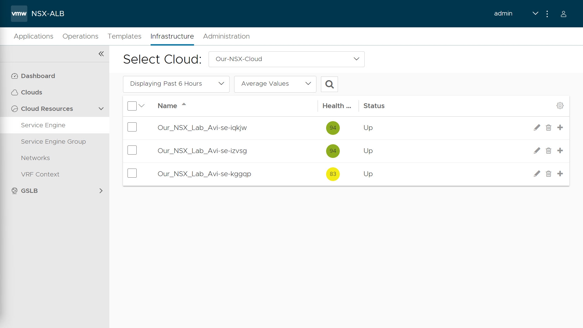Click the yellow 83 health score badge
Screen dimensions: 583x328
tap(333, 174)
